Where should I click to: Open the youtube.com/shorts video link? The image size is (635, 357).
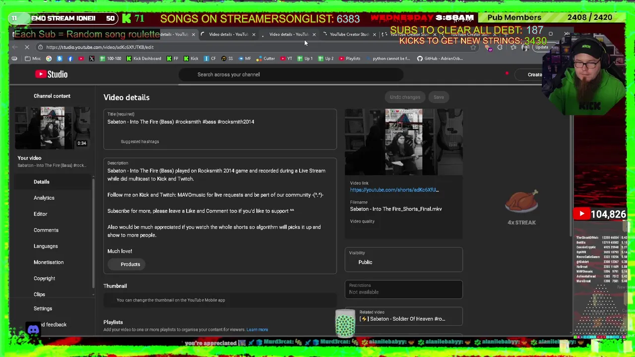click(394, 190)
